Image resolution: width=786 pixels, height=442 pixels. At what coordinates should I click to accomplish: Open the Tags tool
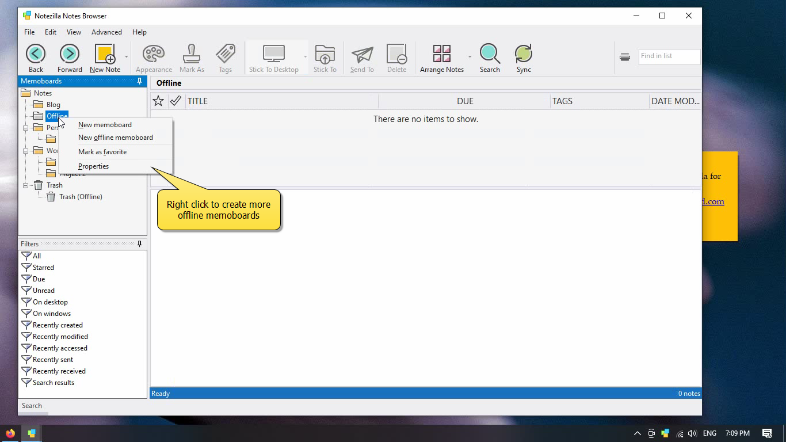(x=226, y=59)
